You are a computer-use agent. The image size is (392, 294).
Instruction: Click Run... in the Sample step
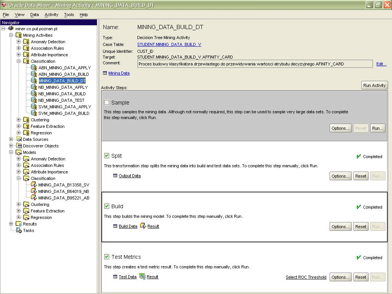[377, 128]
